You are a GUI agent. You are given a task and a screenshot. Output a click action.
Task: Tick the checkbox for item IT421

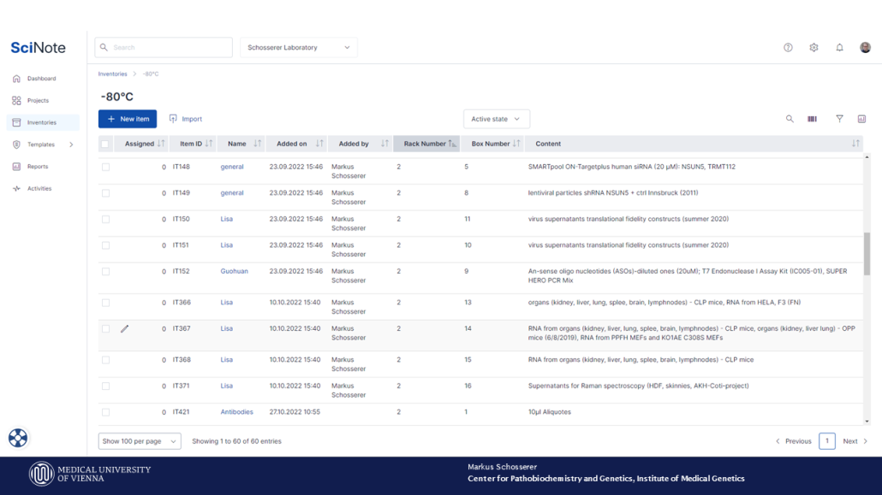(105, 411)
